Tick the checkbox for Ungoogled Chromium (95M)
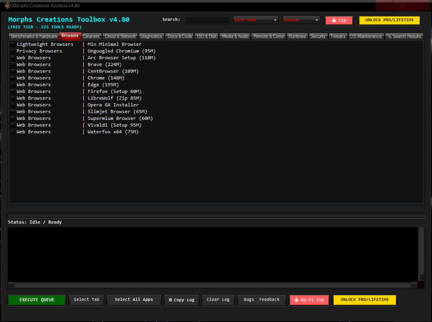Viewport: 432px width, 322px height. click(x=13, y=51)
